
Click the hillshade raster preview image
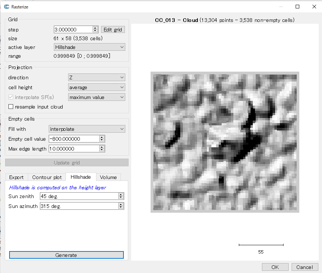coord(225,142)
